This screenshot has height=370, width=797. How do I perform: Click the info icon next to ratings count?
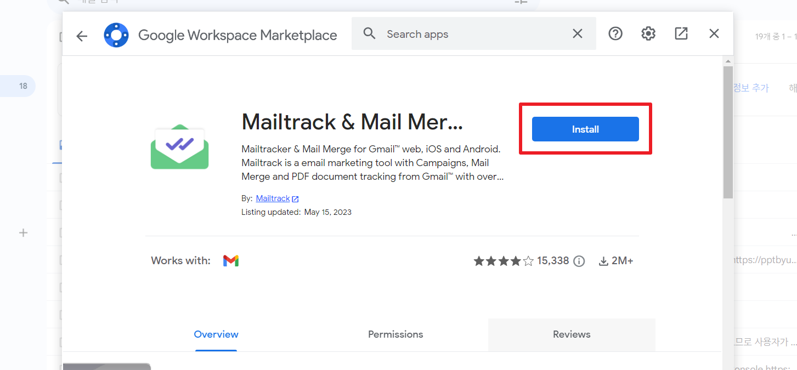click(579, 261)
